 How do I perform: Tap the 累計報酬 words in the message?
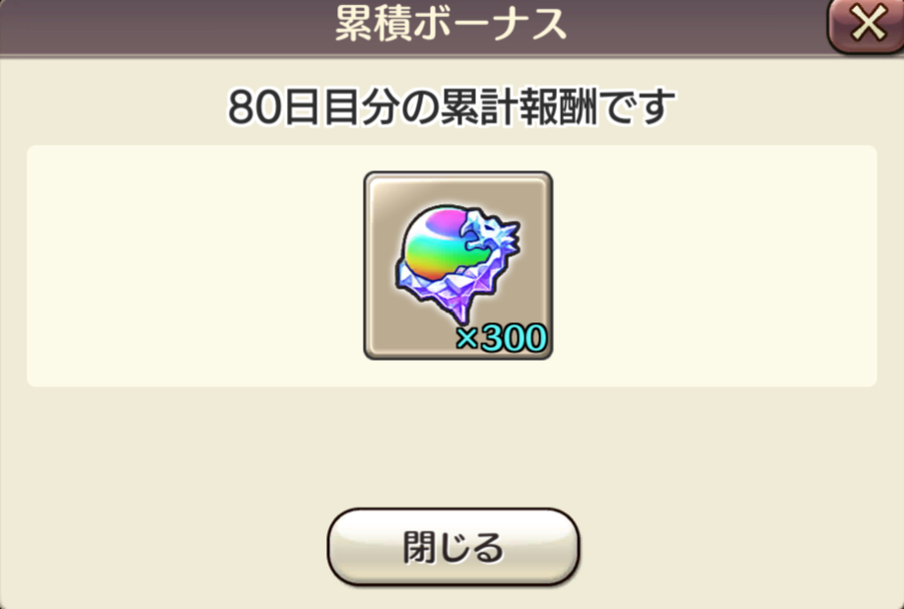tap(518, 107)
